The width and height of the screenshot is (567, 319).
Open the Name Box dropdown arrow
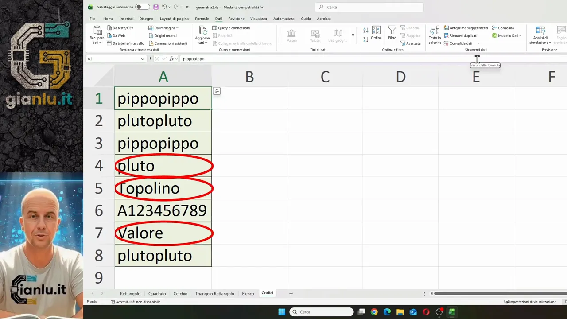coord(143,59)
